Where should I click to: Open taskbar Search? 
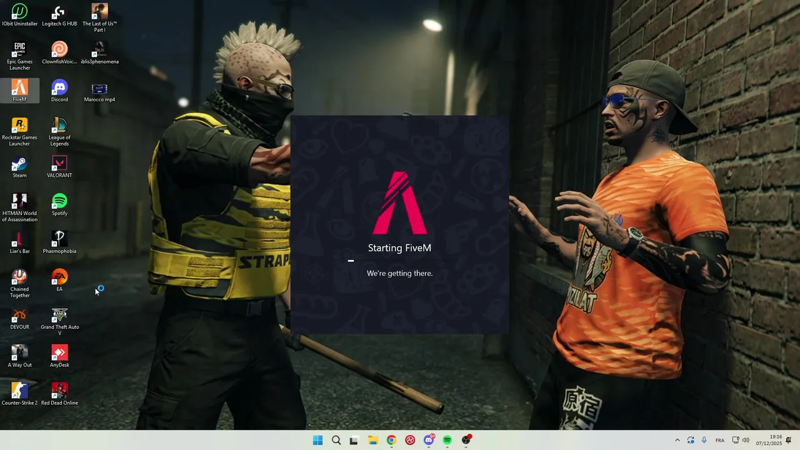pos(336,440)
